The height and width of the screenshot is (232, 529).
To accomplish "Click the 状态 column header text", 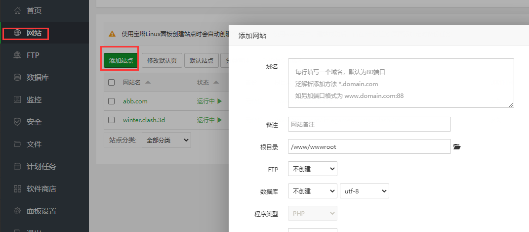I will click(x=203, y=83).
